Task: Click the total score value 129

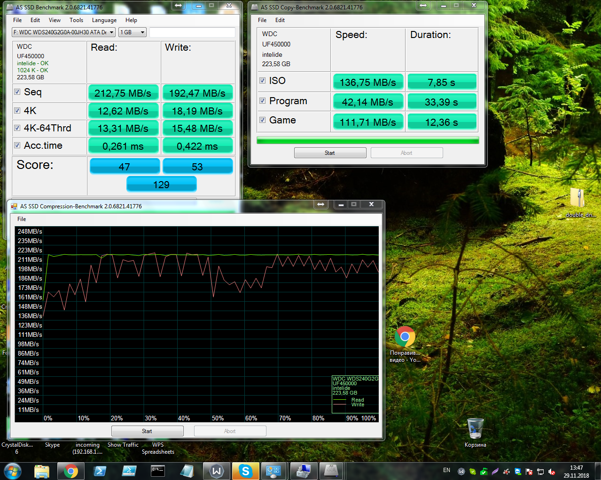Action: 161,184
